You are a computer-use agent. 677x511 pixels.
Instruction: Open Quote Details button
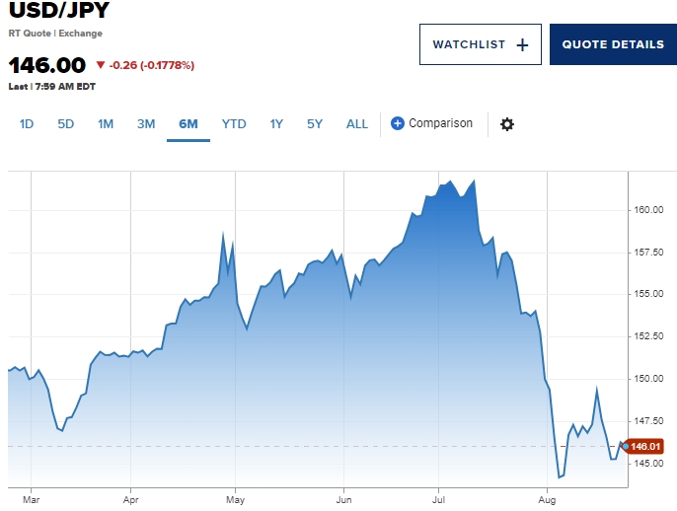click(x=613, y=44)
